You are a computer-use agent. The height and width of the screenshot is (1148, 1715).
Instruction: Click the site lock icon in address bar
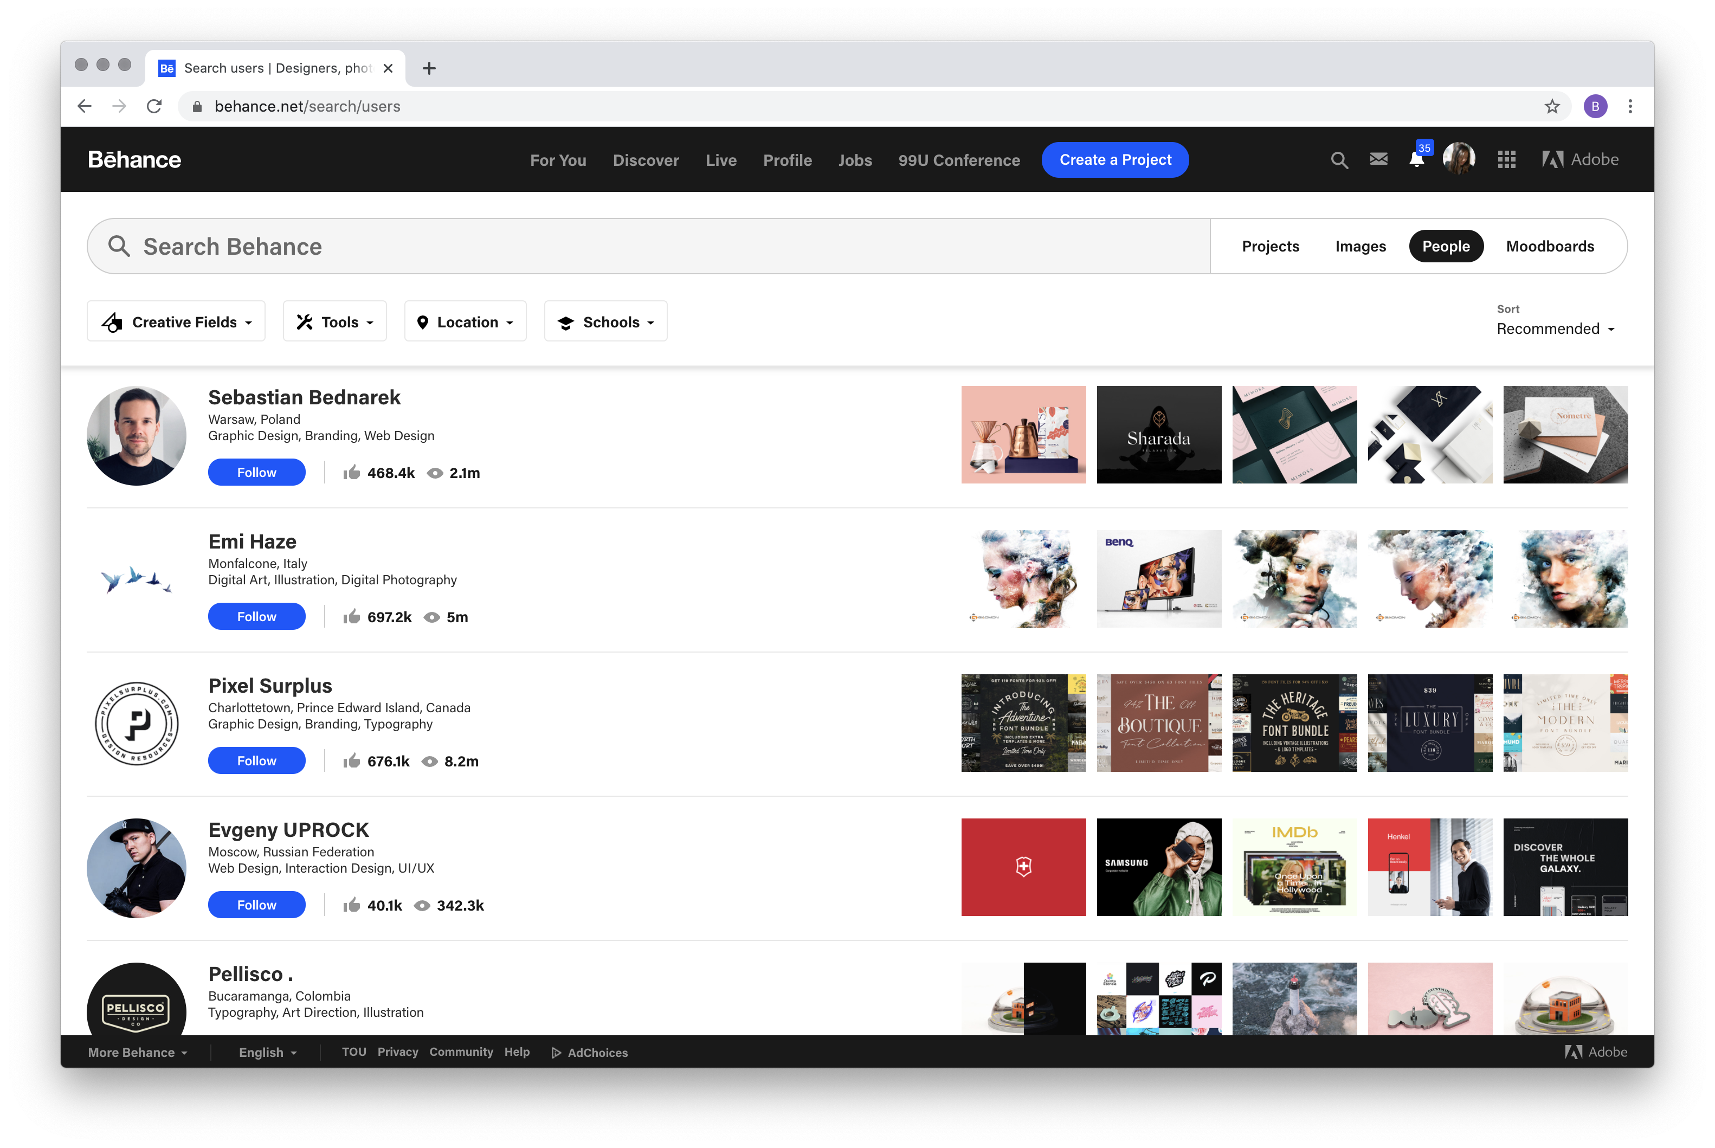pyautogui.click(x=197, y=106)
